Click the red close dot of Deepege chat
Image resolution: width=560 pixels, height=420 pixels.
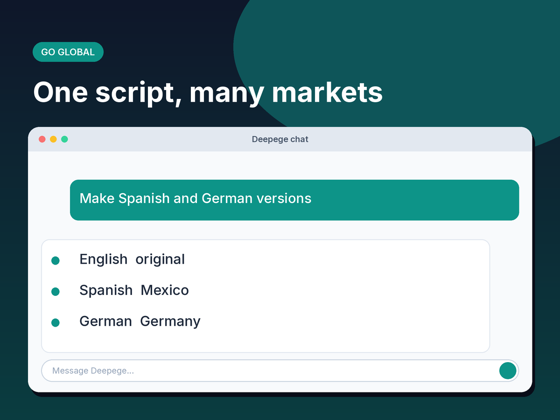[x=42, y=139]
